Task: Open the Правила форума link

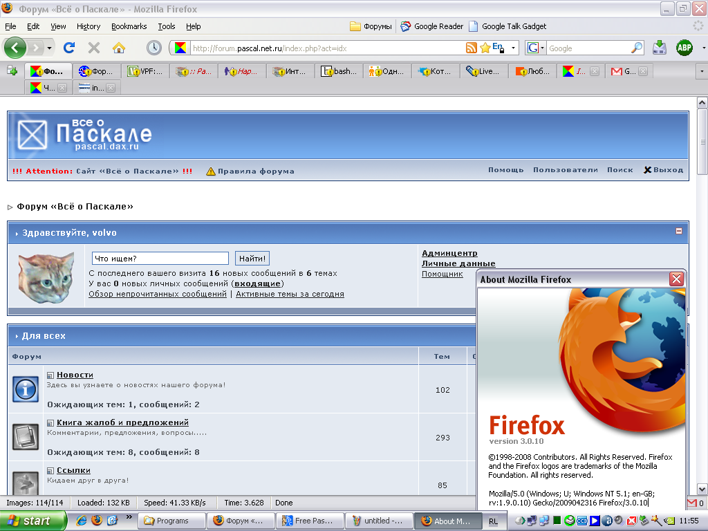Action: tap(255, 171)
